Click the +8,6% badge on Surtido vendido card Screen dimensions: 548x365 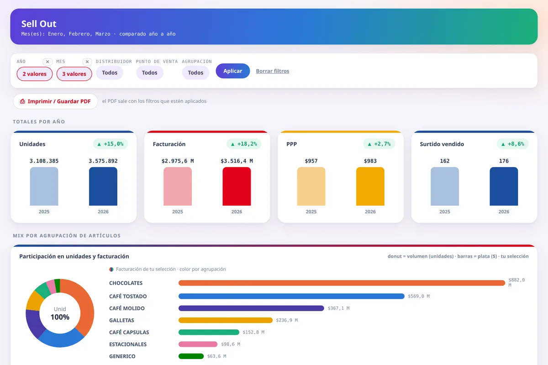click(x=513, y=144)
